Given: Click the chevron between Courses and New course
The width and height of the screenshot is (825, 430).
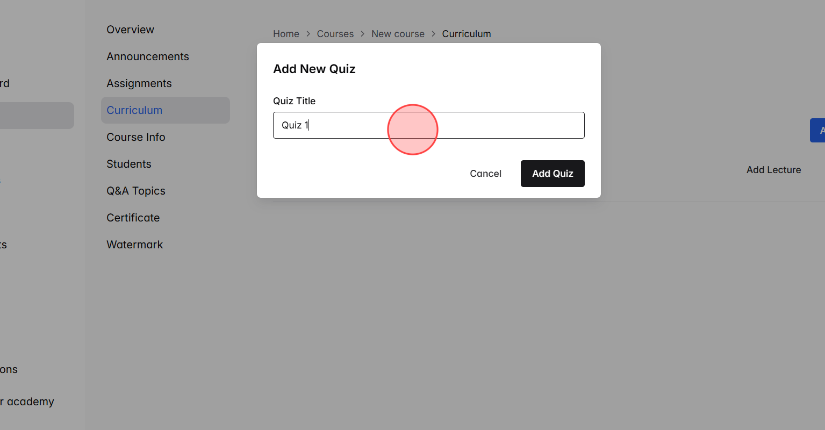Looking at the screenshot, I should (x=362, y=33).
